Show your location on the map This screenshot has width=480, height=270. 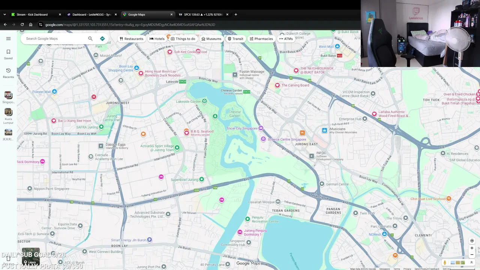coord(472,241)
